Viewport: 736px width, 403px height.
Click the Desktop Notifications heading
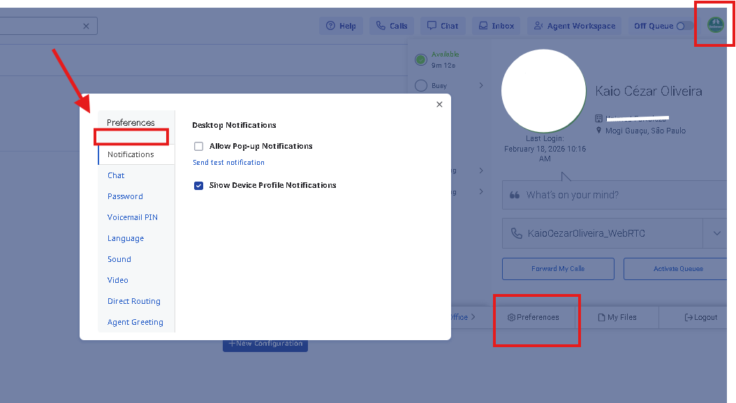[234, 125]
